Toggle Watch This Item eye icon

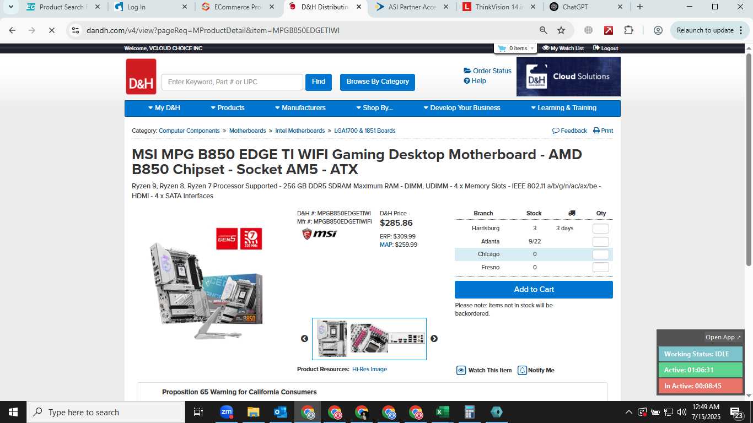[461, 370]
